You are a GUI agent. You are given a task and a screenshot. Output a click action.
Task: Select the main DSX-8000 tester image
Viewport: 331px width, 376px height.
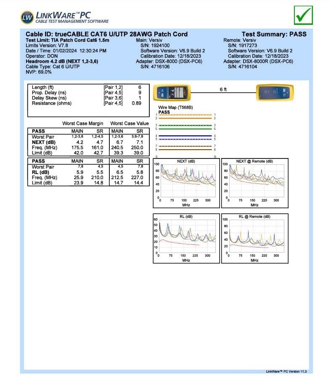(171, 93)
